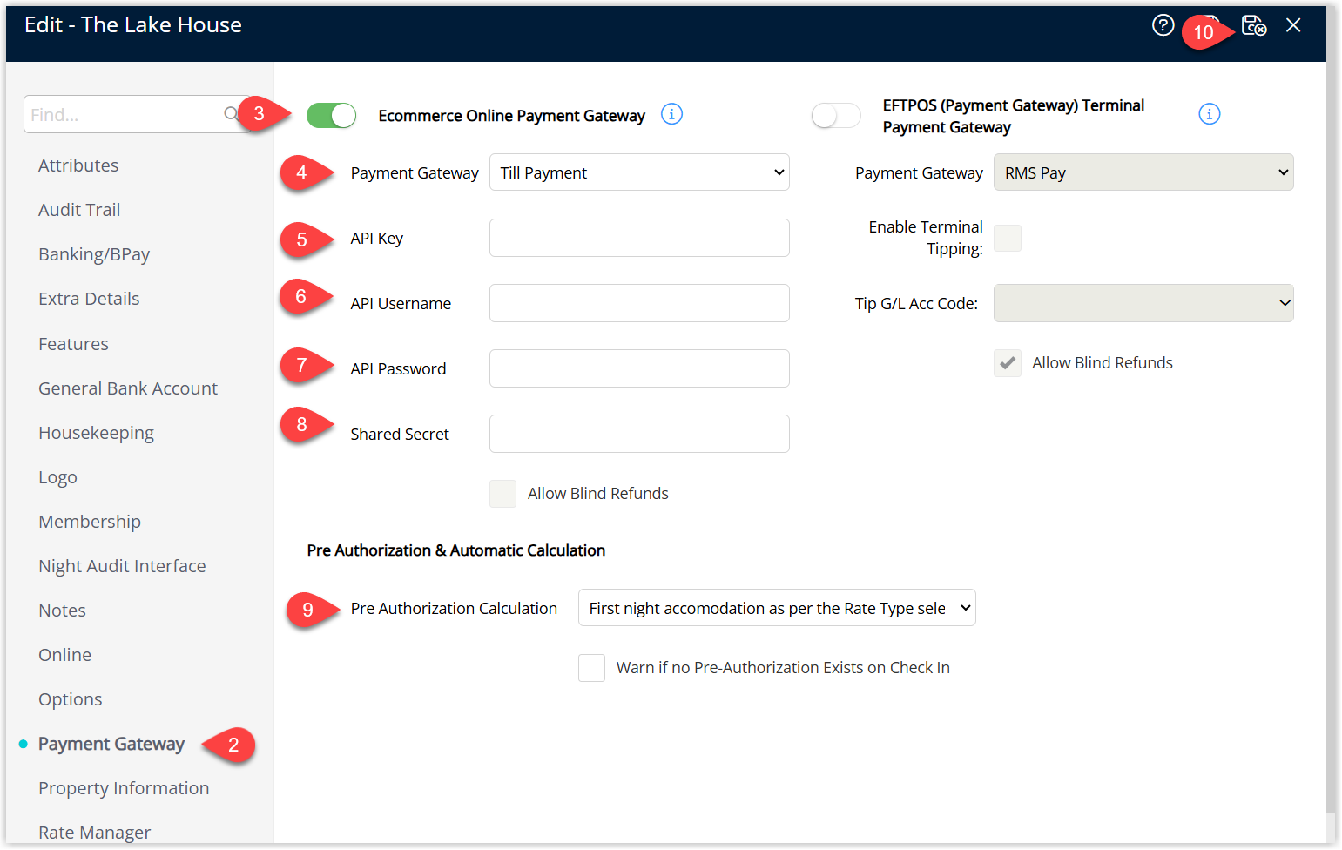Enable EFTPOS Terminal Payment Gateway switch
1342x850 pixels.
click(836, 115)
